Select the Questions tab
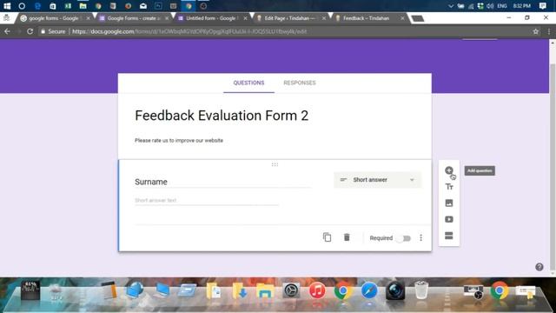The width and height of the screenshot is (556, 313). (248, 83)
